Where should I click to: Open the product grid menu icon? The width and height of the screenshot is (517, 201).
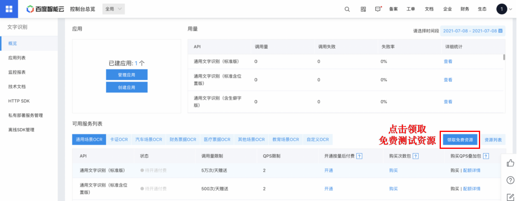point(9,9)
